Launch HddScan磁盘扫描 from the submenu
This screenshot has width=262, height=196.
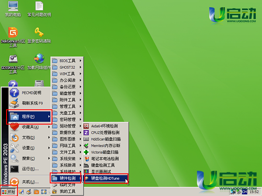(106, 139)
